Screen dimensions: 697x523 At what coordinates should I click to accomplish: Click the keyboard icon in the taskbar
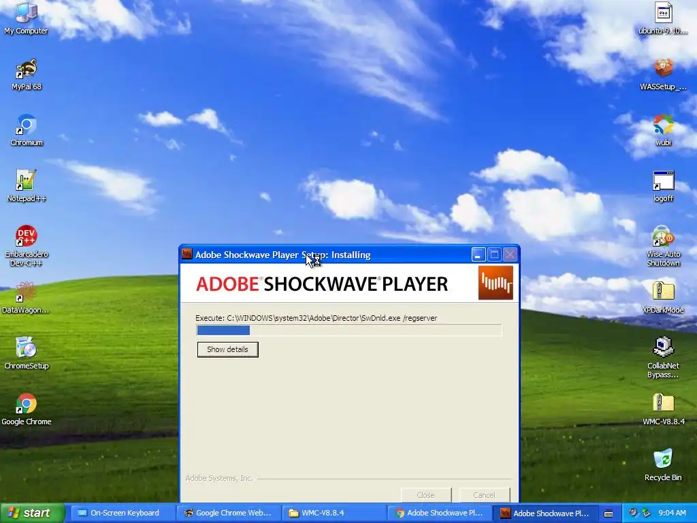coord(609,513)
